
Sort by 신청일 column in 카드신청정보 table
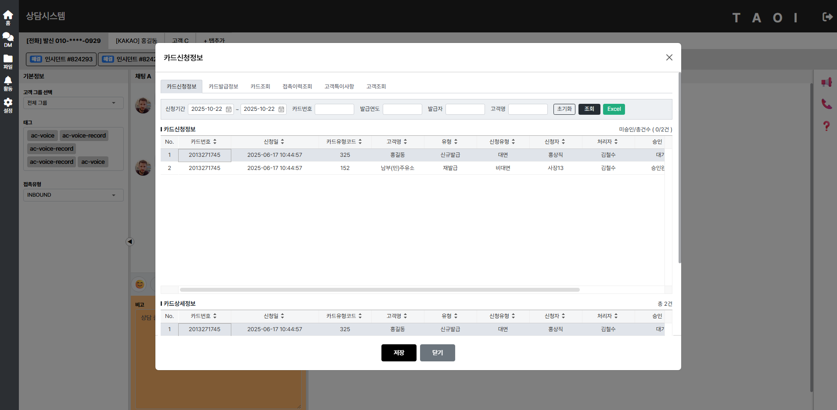(x=282, y=142)
